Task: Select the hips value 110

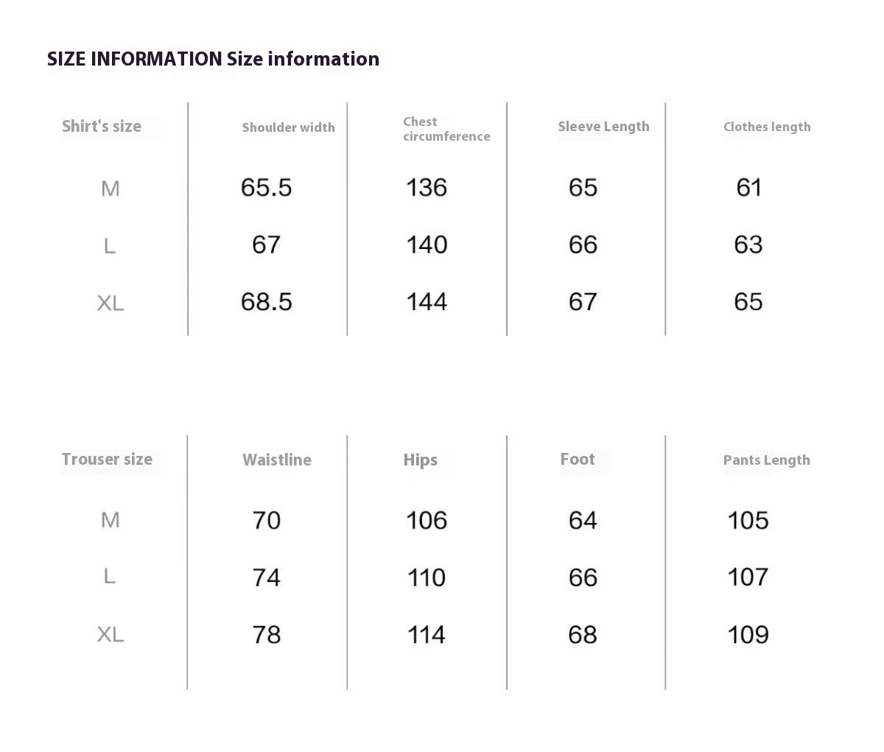Action: point(427,578)
